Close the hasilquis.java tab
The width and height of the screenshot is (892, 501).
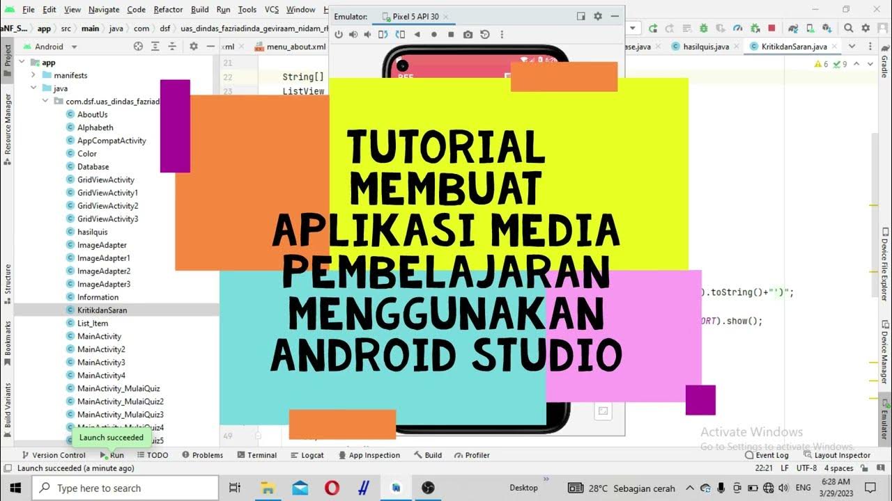[x=736, y=47]
